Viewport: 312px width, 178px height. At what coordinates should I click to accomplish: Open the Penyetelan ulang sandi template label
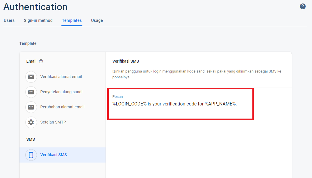pos(61,92)
